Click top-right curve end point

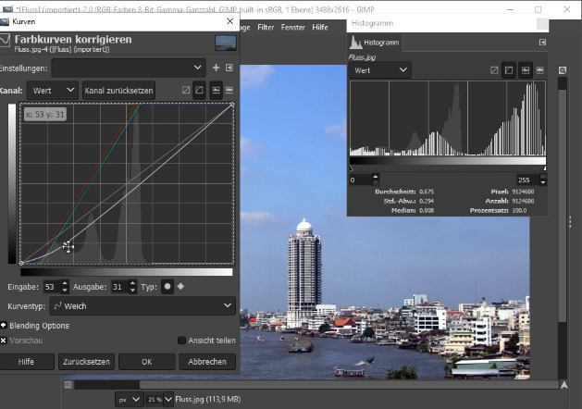tap(232, 105)
